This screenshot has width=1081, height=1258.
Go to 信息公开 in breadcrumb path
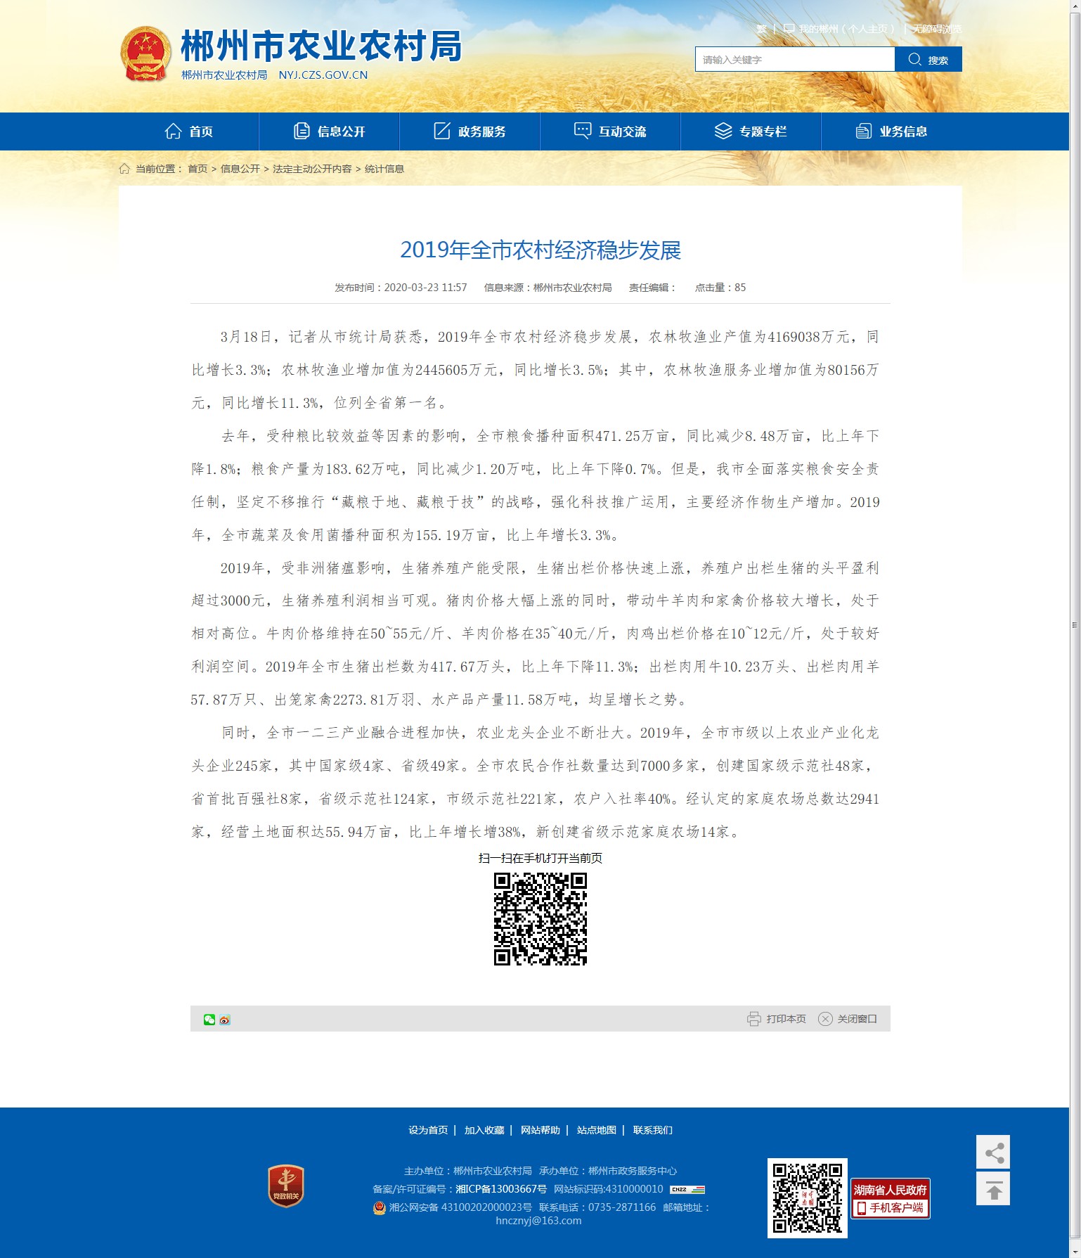(240, 169)
